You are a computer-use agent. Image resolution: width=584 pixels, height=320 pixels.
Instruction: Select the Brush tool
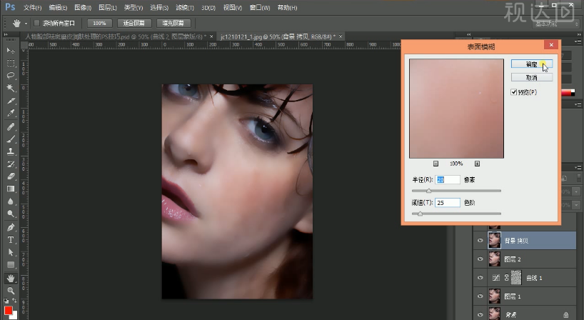coord(11,139)
